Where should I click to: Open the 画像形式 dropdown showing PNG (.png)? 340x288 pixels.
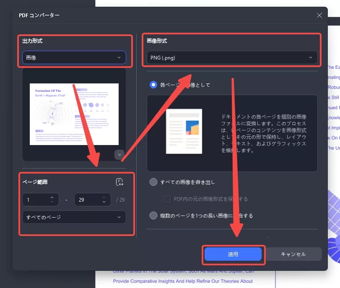tap(232, 57)
